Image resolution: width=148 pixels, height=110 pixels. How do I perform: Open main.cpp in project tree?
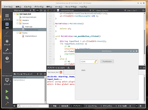click(x=29, y=27)
